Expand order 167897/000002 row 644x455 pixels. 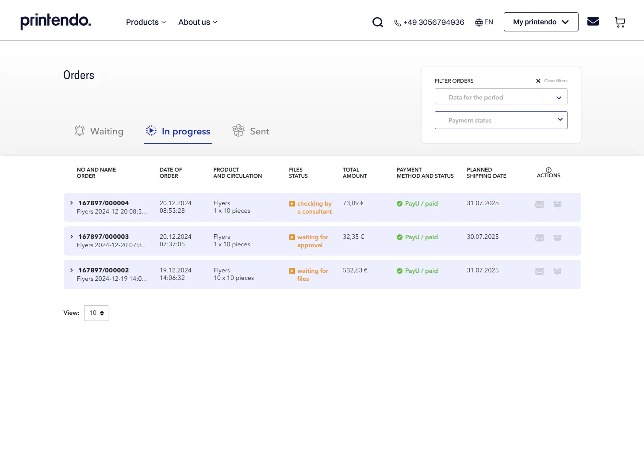tap(72, 270)
